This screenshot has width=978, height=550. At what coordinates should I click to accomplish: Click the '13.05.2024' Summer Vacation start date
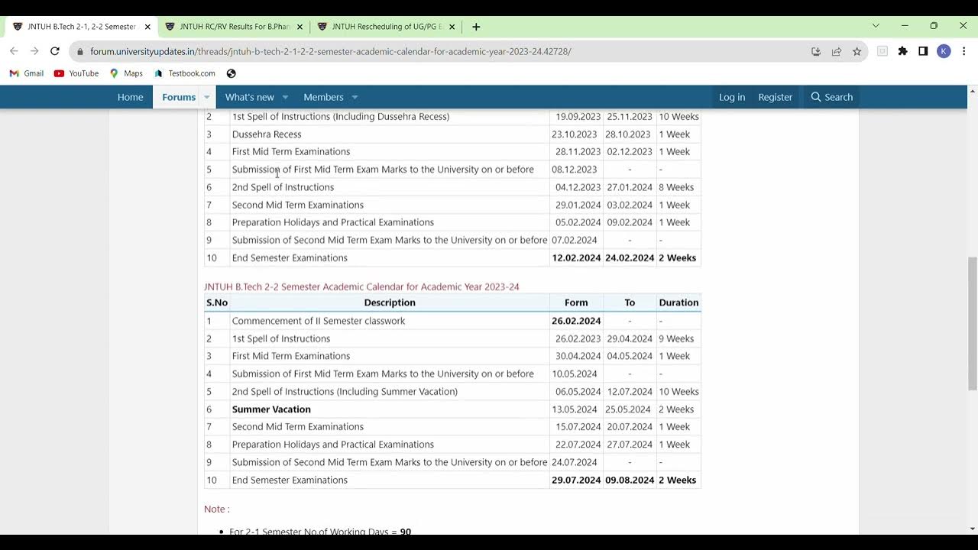click(x=576, y=409)
